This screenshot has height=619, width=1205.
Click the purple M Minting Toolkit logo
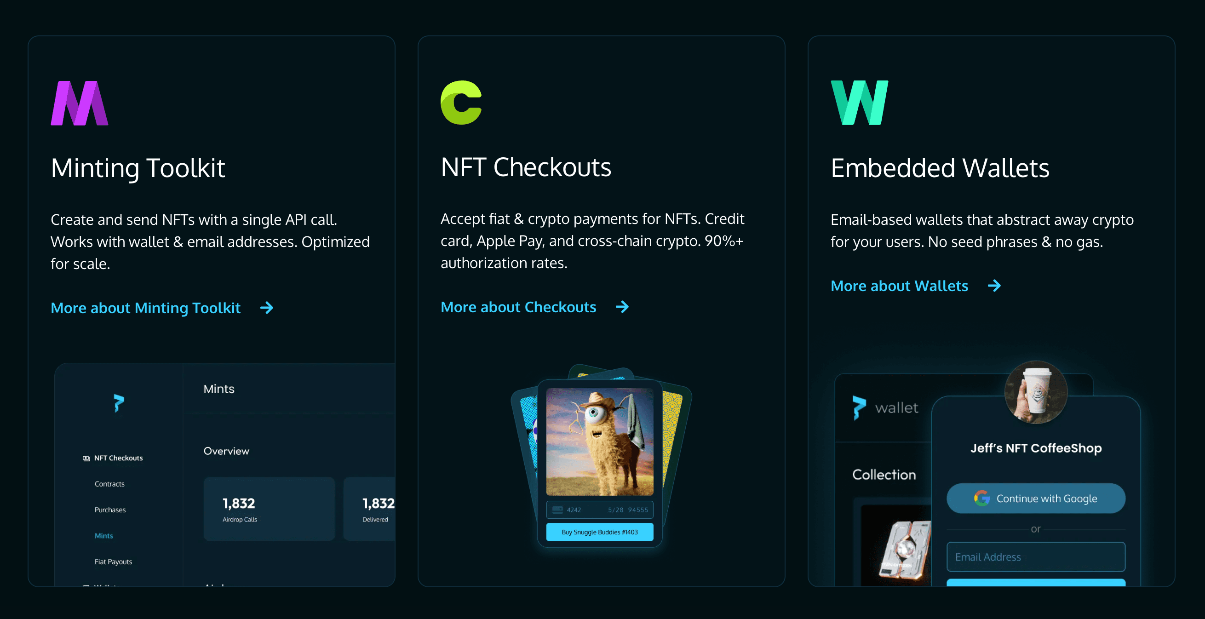click(x=80, y=103)
